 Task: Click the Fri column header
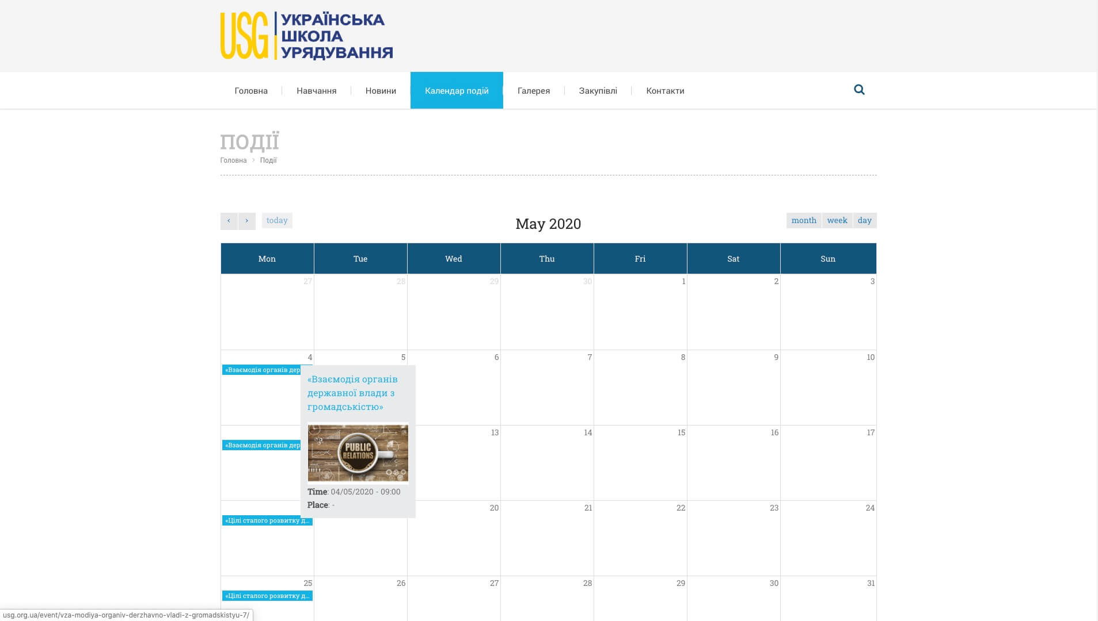pyautogui.click(x=640, y=259)
